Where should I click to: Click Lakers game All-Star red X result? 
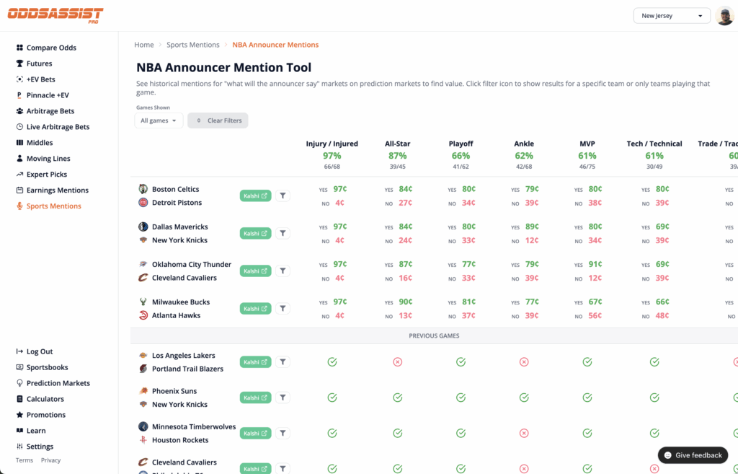[398, 362]
